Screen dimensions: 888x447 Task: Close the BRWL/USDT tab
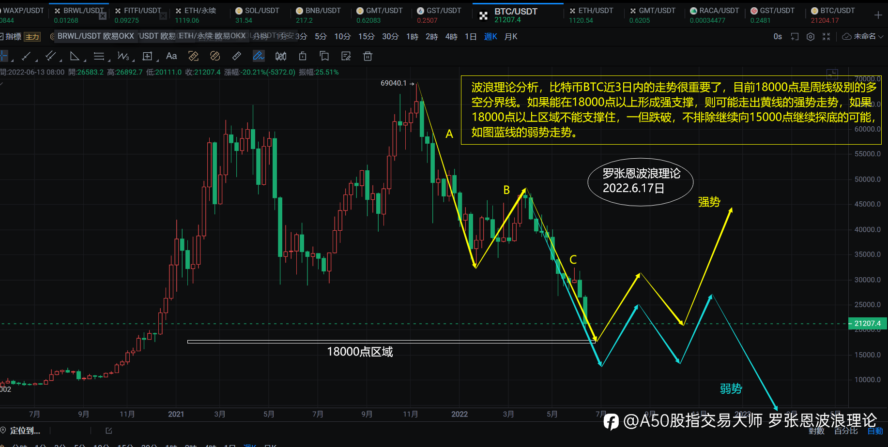click(103, 16)
